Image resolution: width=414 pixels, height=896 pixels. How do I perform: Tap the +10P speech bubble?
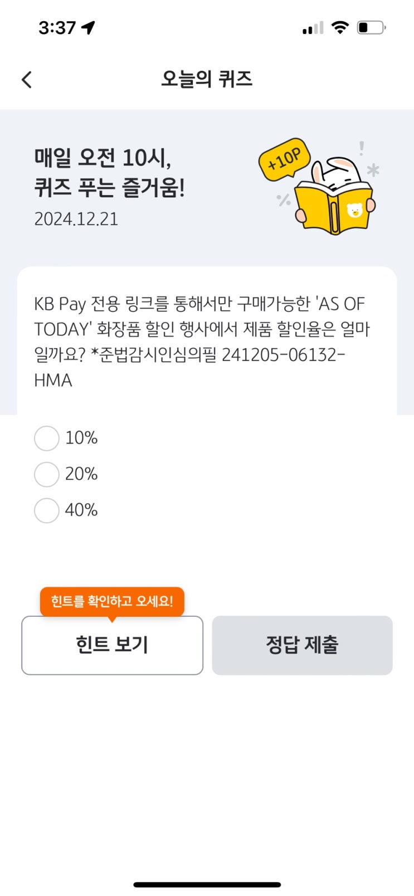coord(284,159)
